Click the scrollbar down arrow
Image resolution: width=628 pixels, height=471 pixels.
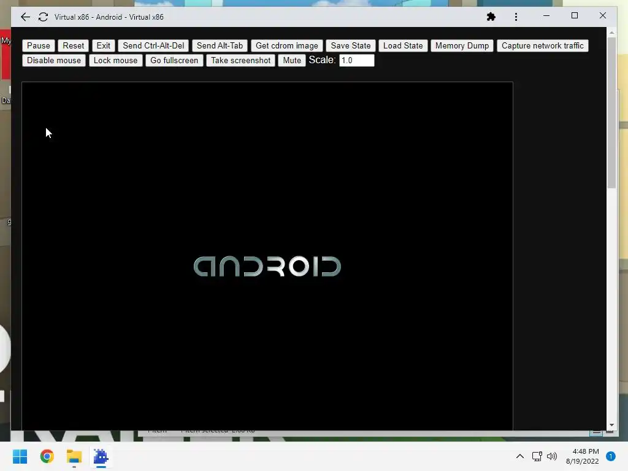coord(611,425)
